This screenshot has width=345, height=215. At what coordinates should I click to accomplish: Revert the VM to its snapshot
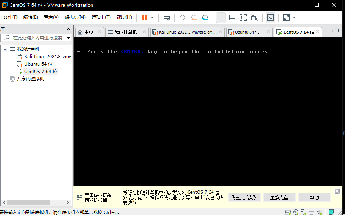point(194,17)
